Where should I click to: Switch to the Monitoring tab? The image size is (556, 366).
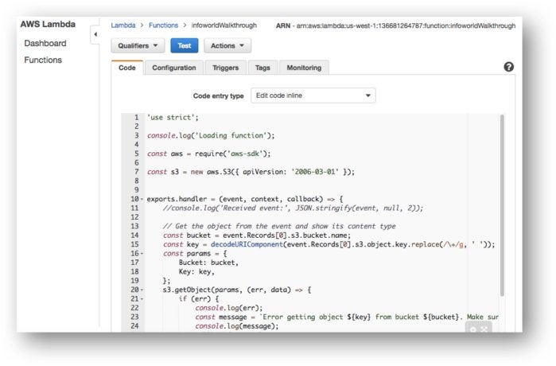pyautogui.click(x=304, y=68)
